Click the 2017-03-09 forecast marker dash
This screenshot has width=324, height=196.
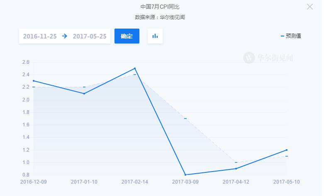[x=185, y=119]
